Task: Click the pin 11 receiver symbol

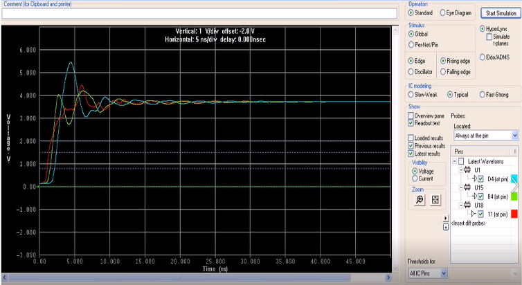Action: point(474,214)
